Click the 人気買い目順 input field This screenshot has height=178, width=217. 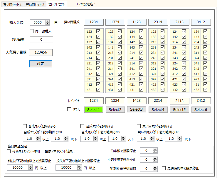(41, 52)
